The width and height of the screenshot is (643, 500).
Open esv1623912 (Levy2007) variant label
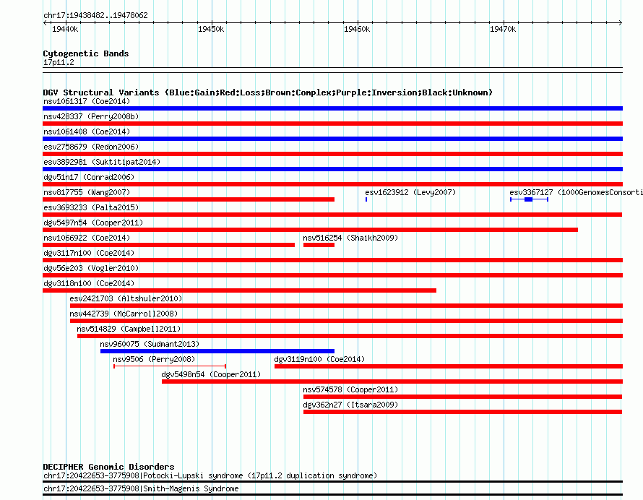(410, 192)
